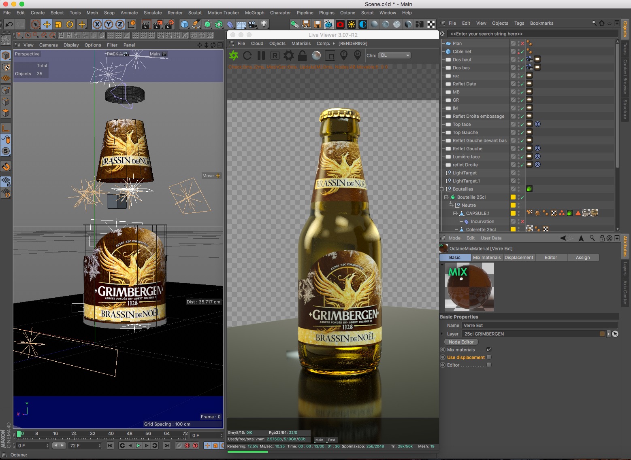Open the Materials menu in Live Viewer
The image size is (631, 460).
tap(301, 43)
